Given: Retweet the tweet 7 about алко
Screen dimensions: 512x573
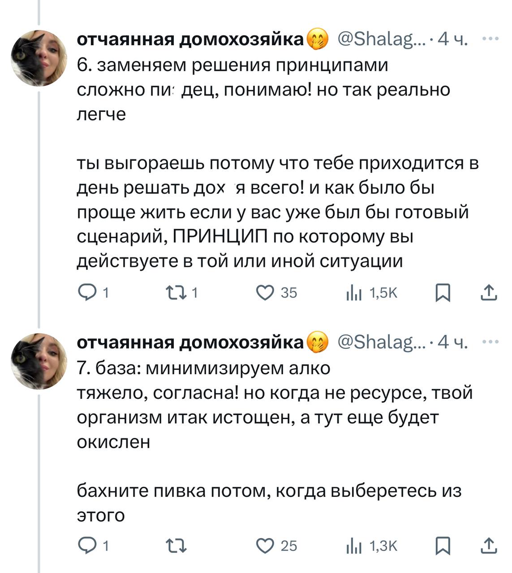Looking at the screenshot, I should click(x=176, y=545).
